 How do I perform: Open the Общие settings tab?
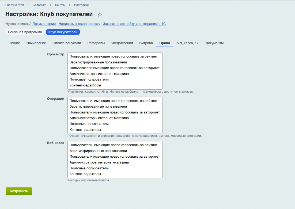[x=14, y=43]
